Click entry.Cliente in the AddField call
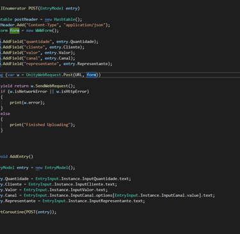240x234 pixels. (x=65, y=47)
